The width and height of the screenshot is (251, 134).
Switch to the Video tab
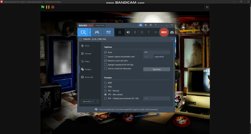click(x=90, y=61)
